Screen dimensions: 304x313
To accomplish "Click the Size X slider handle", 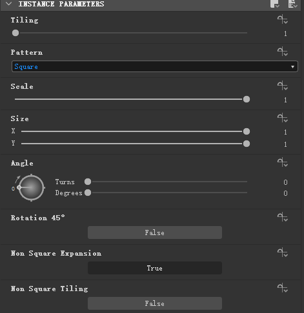I will 247,131.
